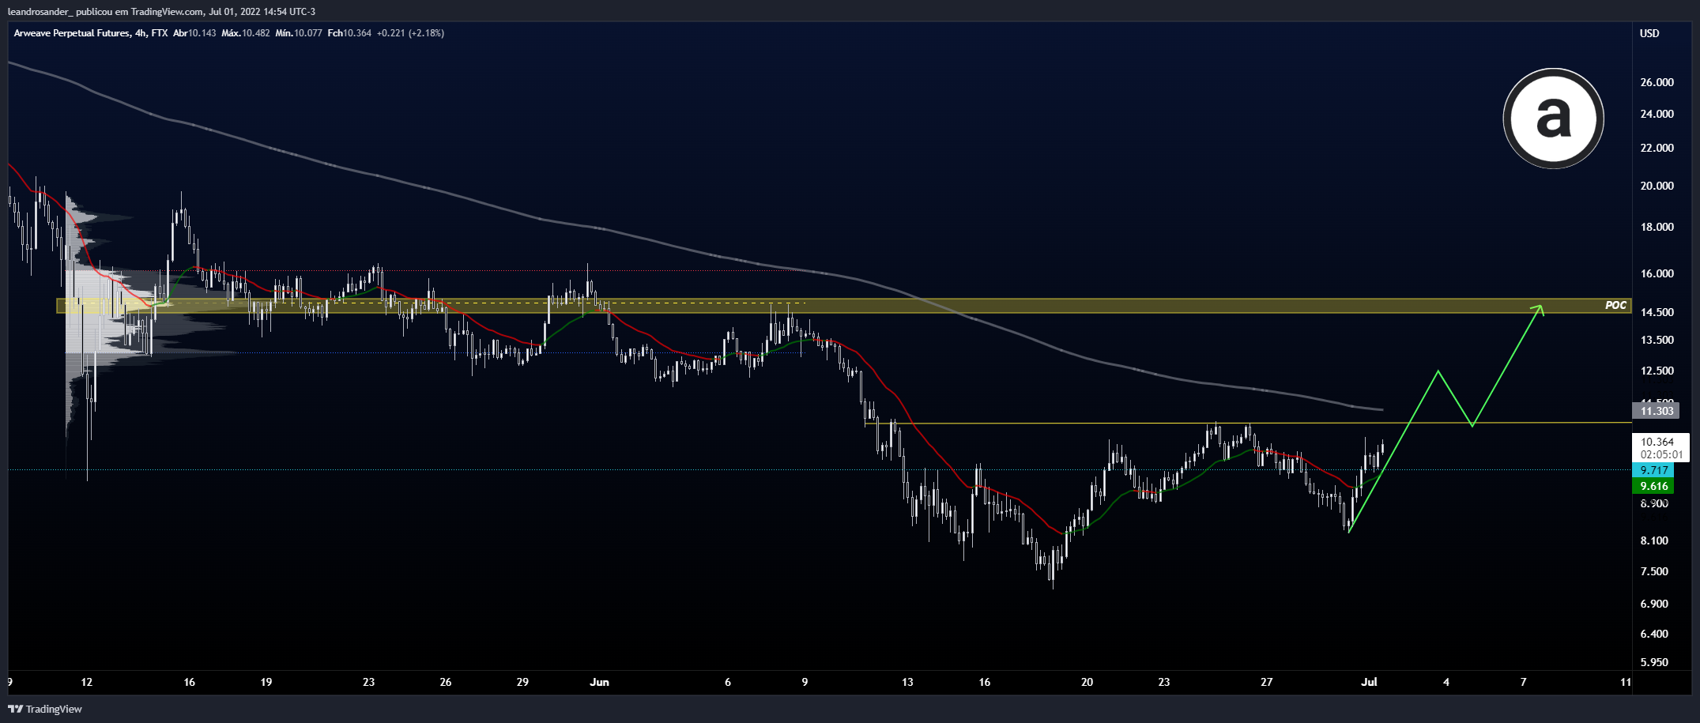
Task: Click the 13 date label on the time axis
Action: (x=907, y=682)
